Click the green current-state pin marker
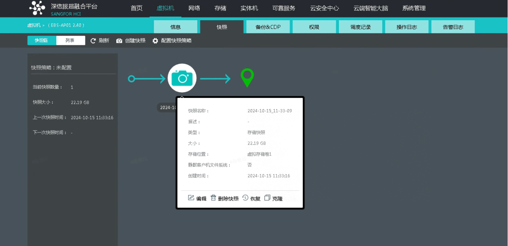This screenshot has height=246, width=508. coord(247,78)
